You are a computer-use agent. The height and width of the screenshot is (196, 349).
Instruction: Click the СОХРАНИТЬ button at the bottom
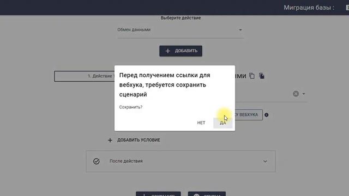point(158,194)
